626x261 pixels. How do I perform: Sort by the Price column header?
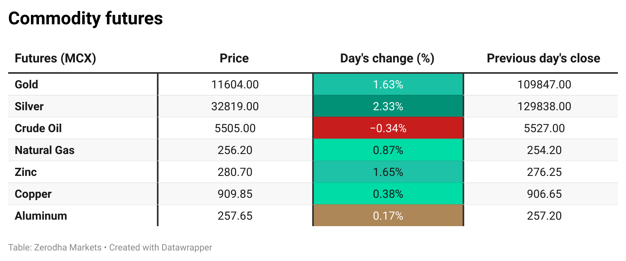234,58
